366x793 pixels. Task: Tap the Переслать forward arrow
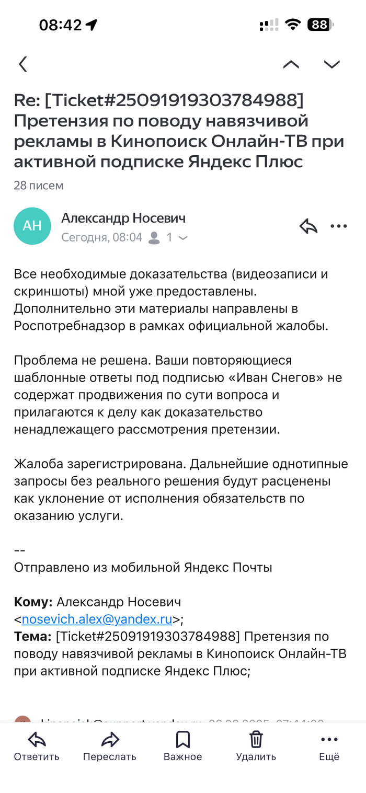point(109,746)
